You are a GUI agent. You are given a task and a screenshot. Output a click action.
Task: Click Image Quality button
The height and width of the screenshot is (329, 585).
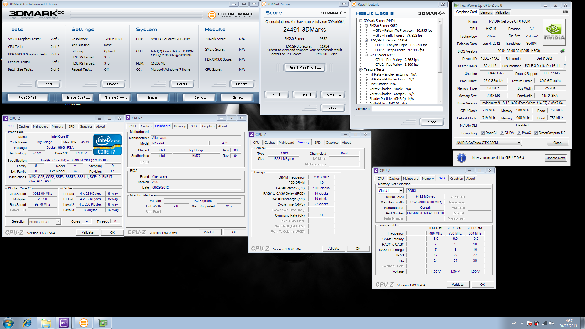78,97
